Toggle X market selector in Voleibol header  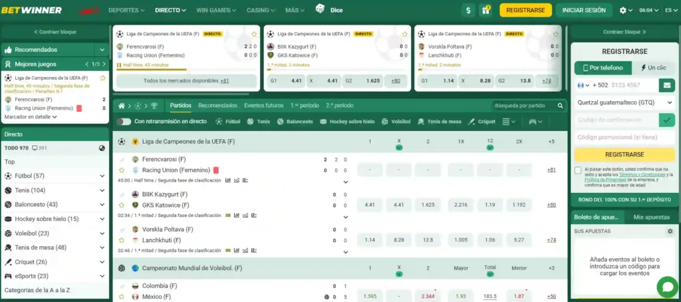point(399,274)
